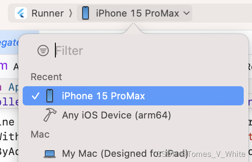252x162 pixels.
Task: Click the blue italic code text behind the popup
Action: point(9,43)
